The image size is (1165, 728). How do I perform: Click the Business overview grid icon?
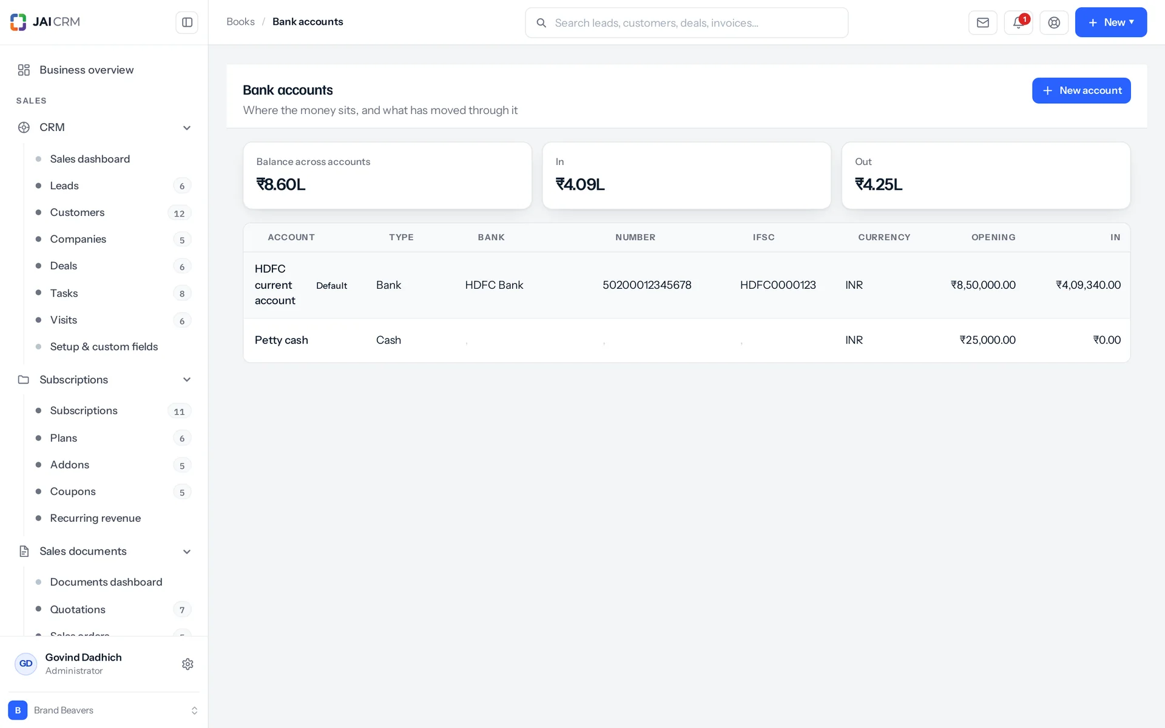coord(24,70)
